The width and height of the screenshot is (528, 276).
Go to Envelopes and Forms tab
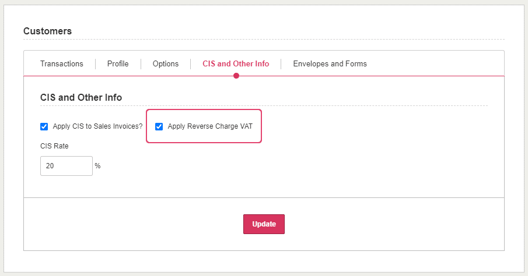click(330, 63)
